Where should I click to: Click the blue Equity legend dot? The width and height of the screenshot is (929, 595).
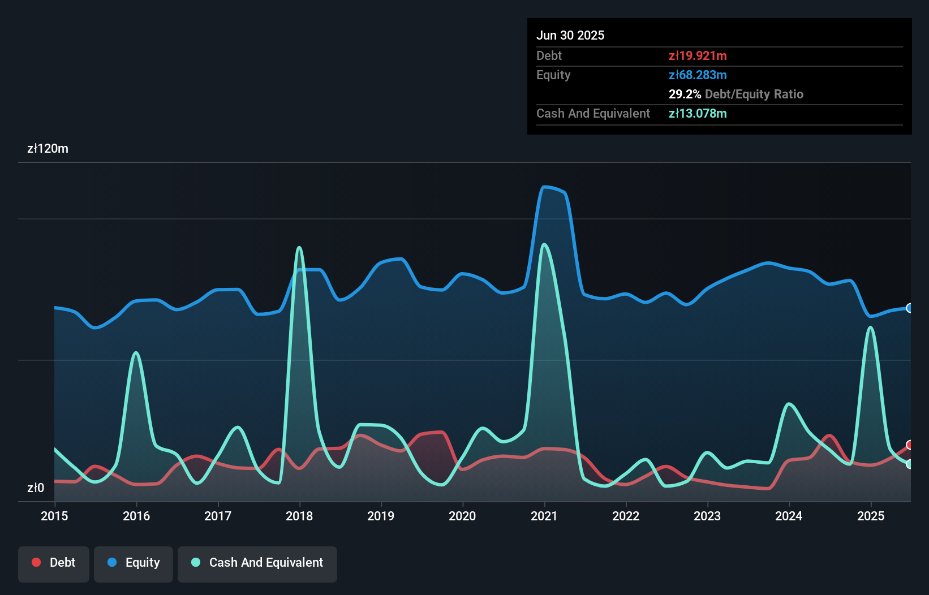coord(112,562)
